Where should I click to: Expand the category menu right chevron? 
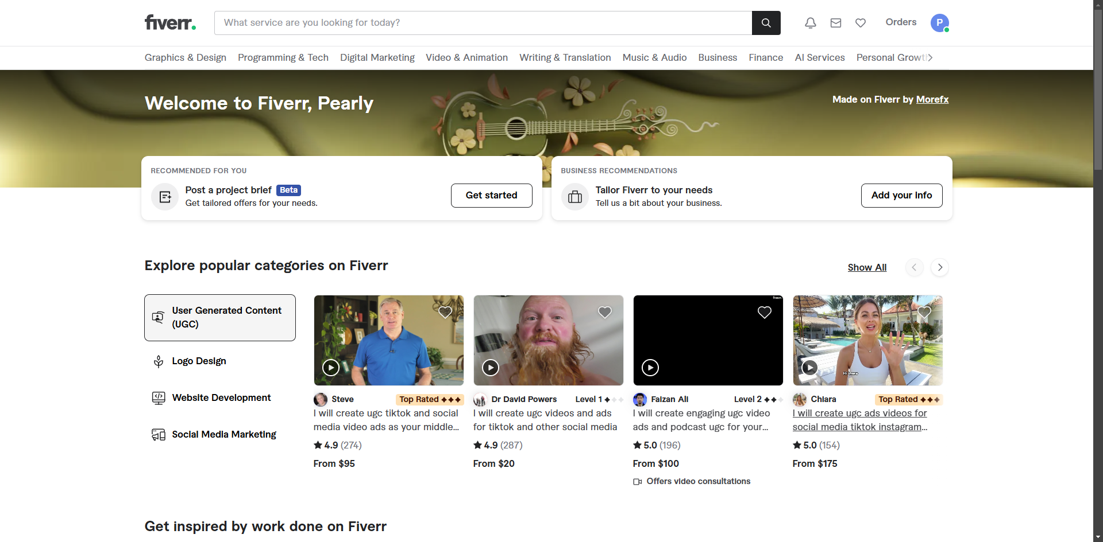[930, 57]
